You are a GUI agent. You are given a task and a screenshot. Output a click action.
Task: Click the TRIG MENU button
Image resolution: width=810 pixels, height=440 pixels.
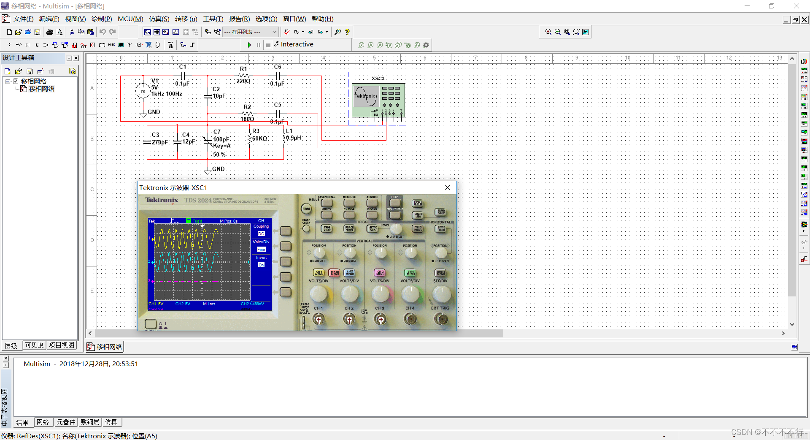(418, 228)
